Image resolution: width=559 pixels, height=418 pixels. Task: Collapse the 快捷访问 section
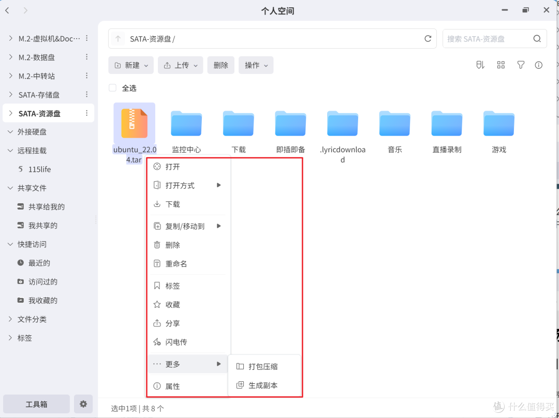10,244
